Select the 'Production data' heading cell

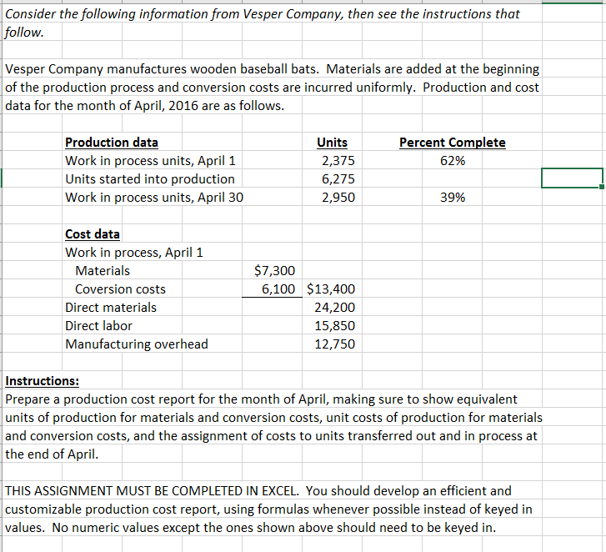[112, 143]
